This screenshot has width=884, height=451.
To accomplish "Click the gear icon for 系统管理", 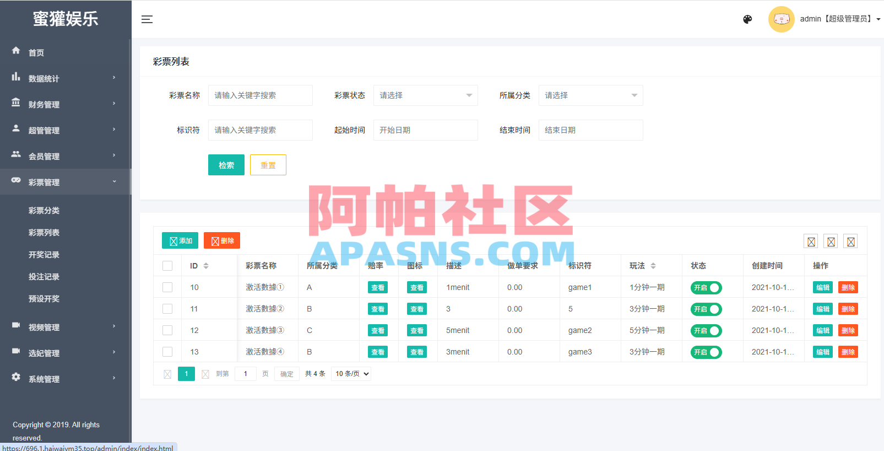I will tap(16, 377).
